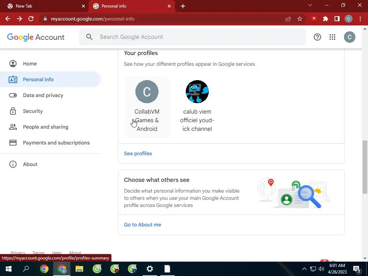Open the Security section
Viewport: 368px width, 276px height.
coord(50,111)
